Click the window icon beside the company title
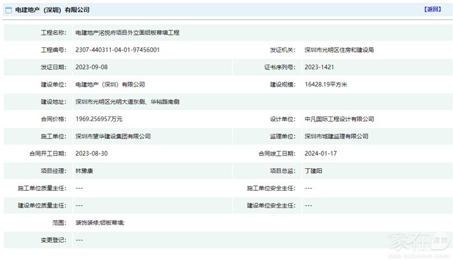 tap(8, 10)
